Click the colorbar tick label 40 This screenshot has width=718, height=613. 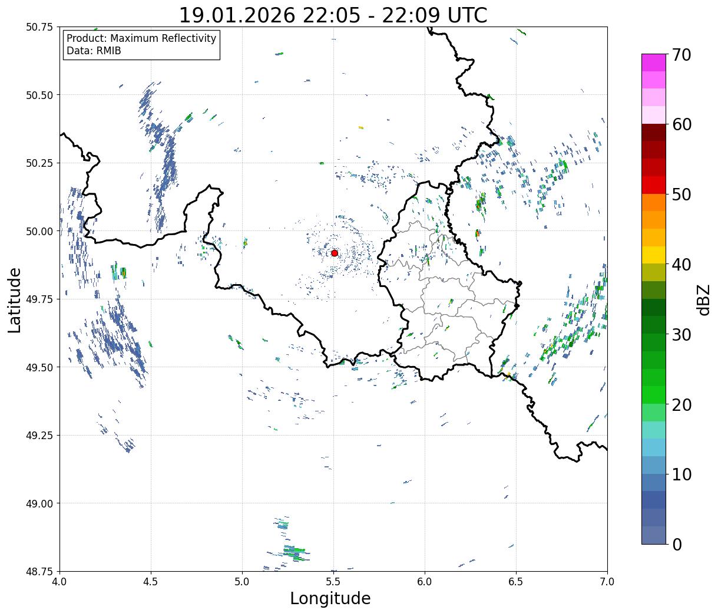[x=681, y=265]
